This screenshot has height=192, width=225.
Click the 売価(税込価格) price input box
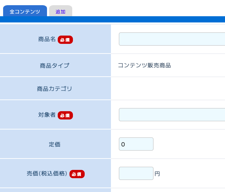click(136, 173)
